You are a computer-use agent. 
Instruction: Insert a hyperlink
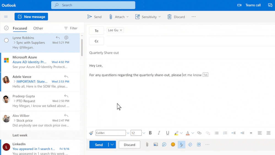[199, 133]
